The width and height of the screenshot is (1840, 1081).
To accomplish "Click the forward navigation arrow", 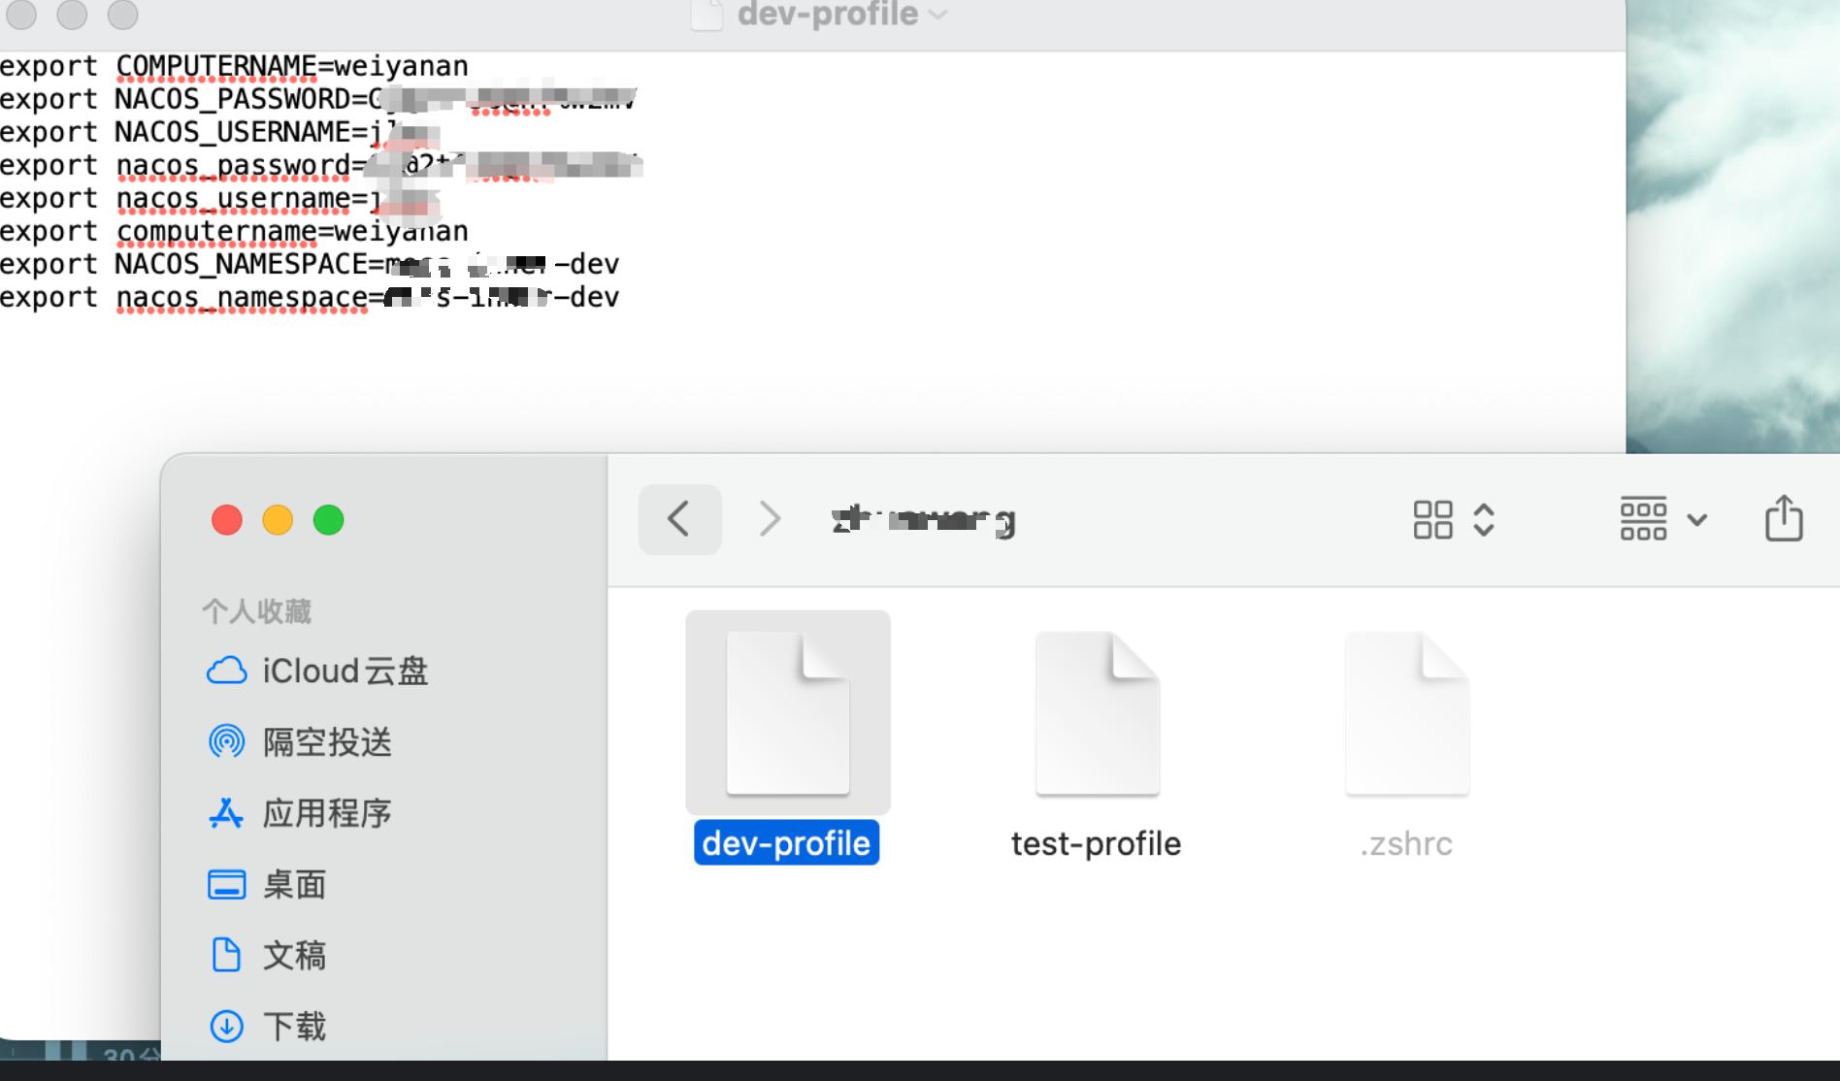I will pos(768,519).
